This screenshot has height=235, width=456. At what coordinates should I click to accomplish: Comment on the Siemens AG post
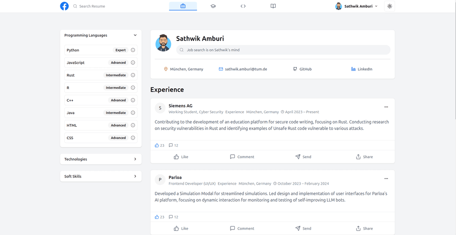pos(242,157)
